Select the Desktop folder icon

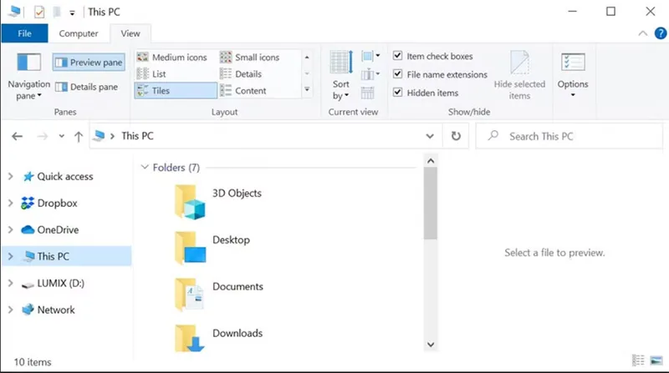(x=190, y=249)
